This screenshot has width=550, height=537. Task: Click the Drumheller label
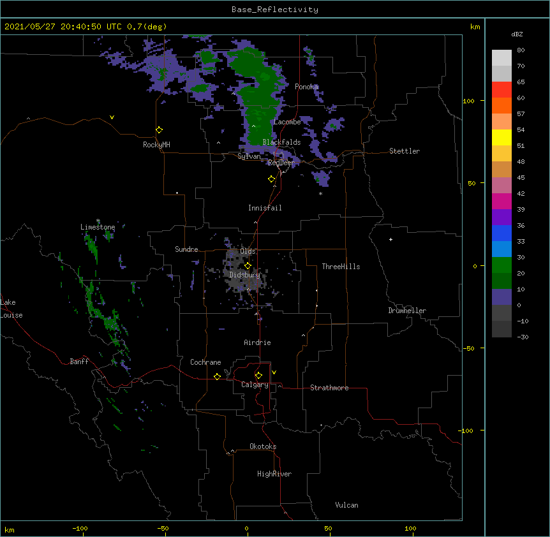point(407,311)
